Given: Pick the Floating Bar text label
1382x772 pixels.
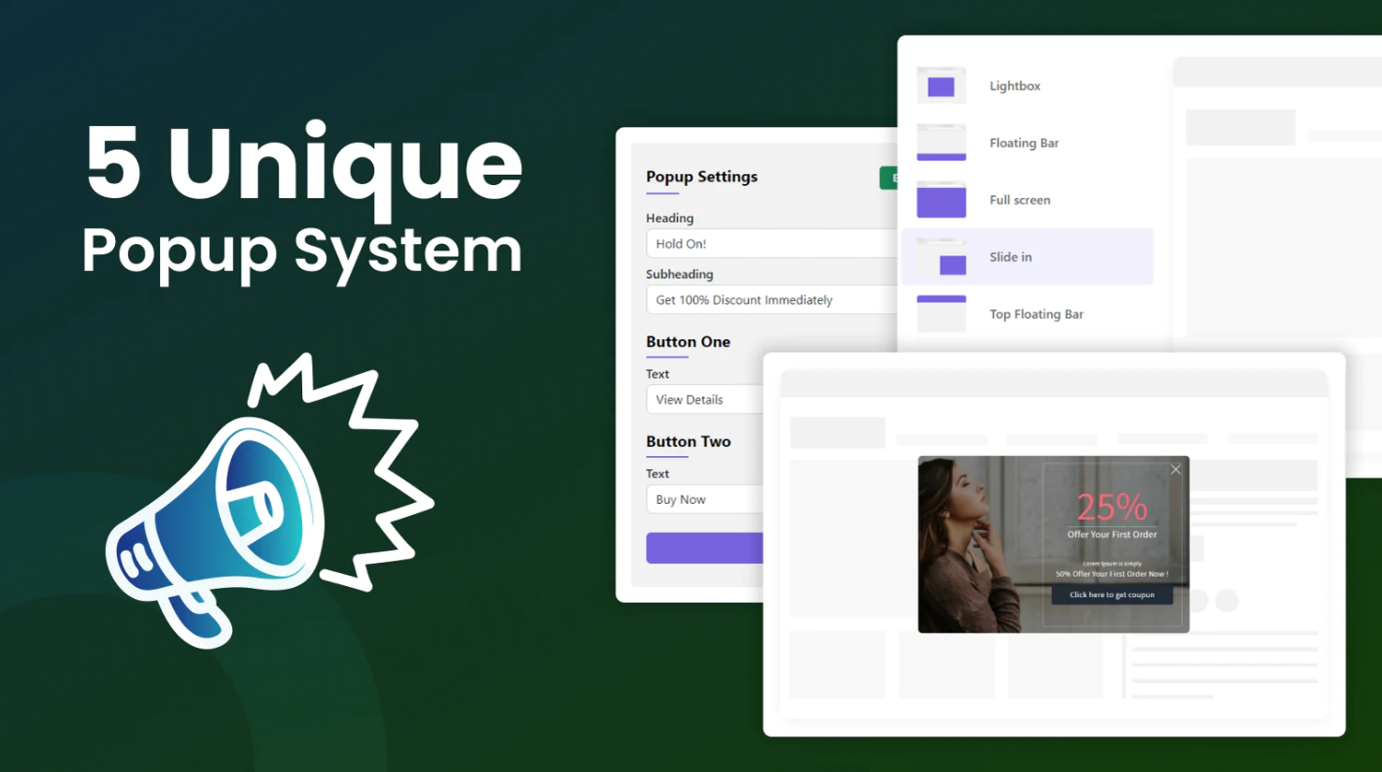Looking at the screenshot, I should 1024,143.
